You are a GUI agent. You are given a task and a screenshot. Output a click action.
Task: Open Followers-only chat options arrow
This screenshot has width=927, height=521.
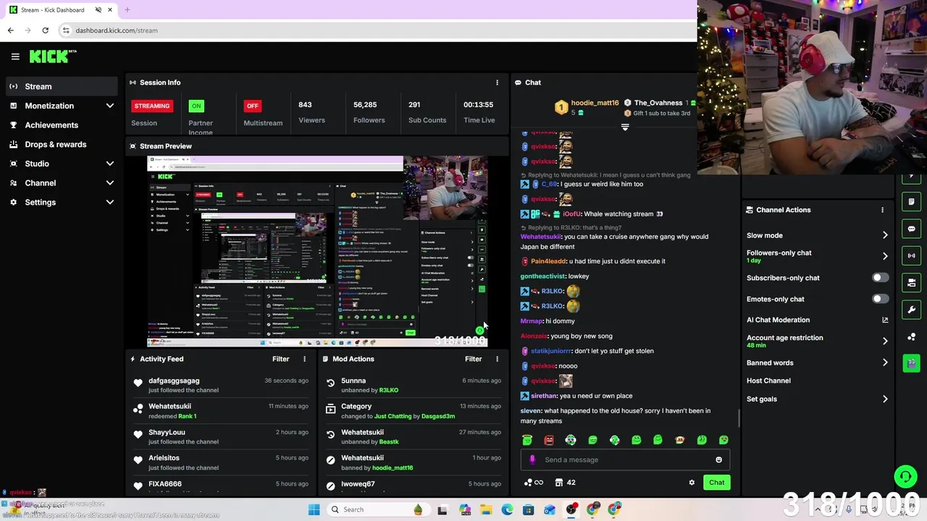(885, 256)
